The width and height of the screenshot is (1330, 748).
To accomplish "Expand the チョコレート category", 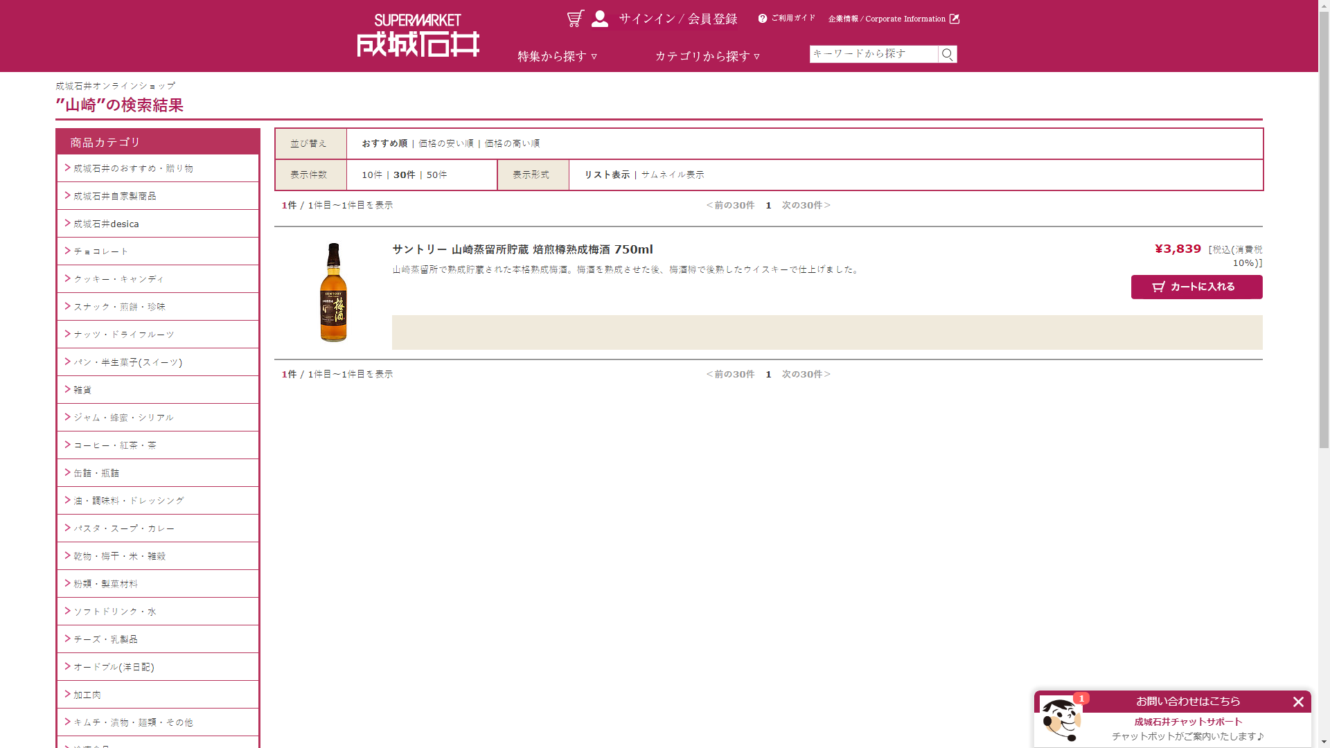I will pos(101,251).
